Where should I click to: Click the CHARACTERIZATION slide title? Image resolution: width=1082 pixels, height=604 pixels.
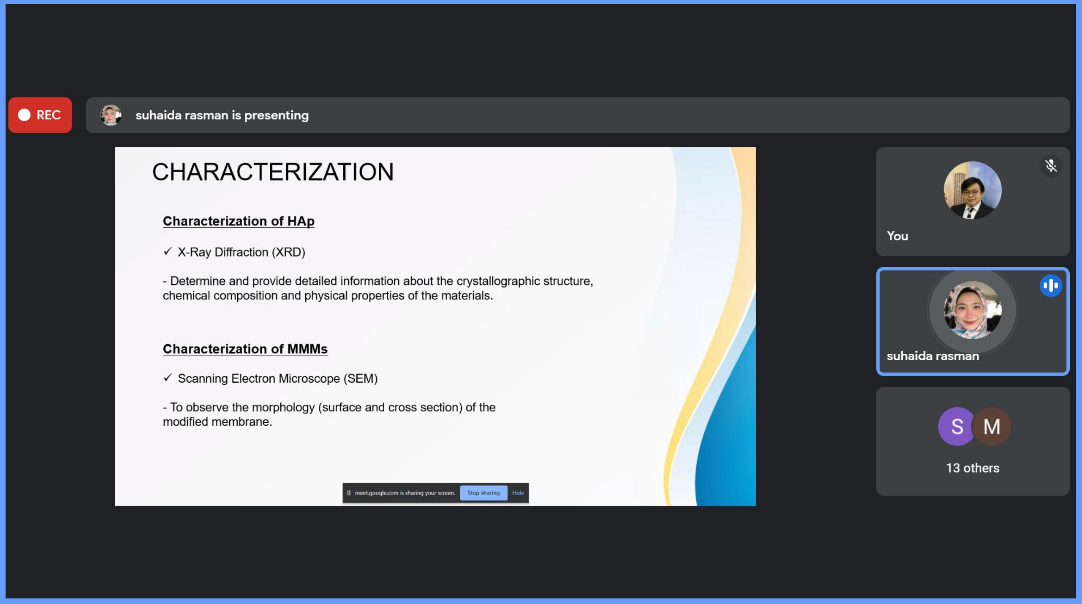coord(273,172)
